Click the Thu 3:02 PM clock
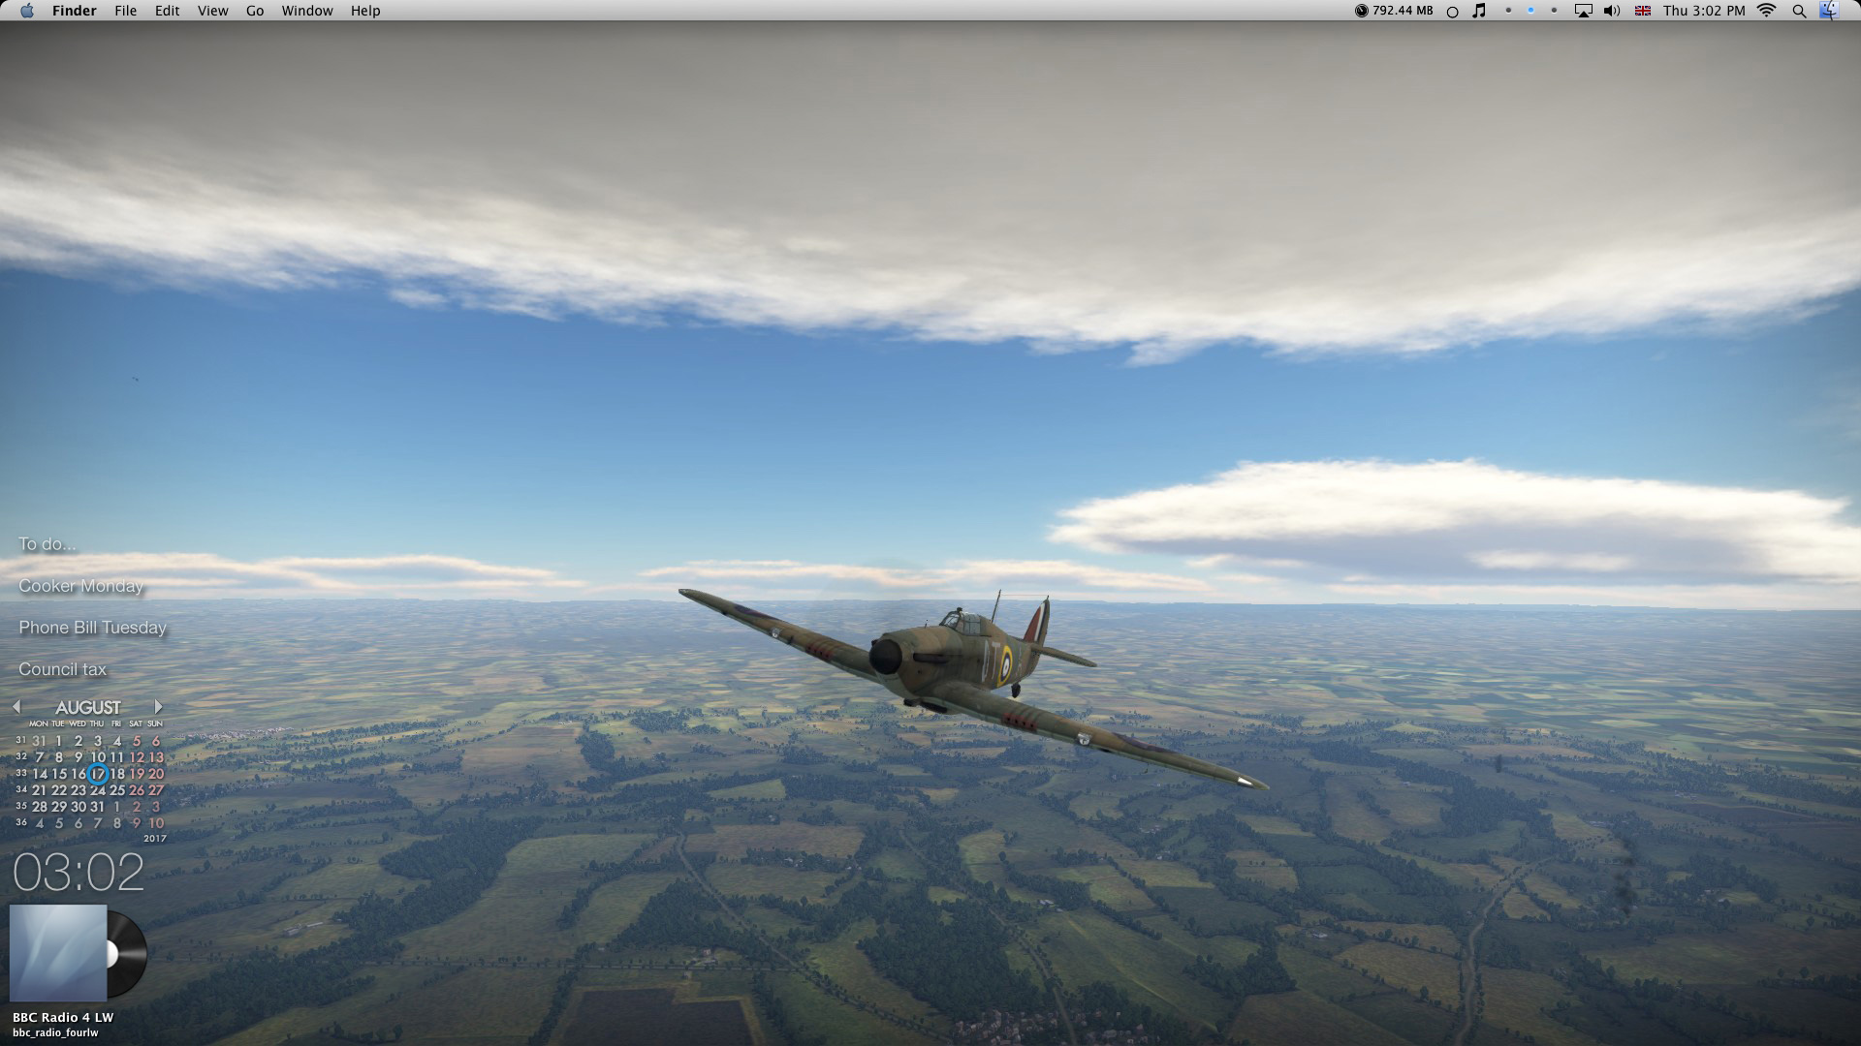 [x=1704, y=11]
